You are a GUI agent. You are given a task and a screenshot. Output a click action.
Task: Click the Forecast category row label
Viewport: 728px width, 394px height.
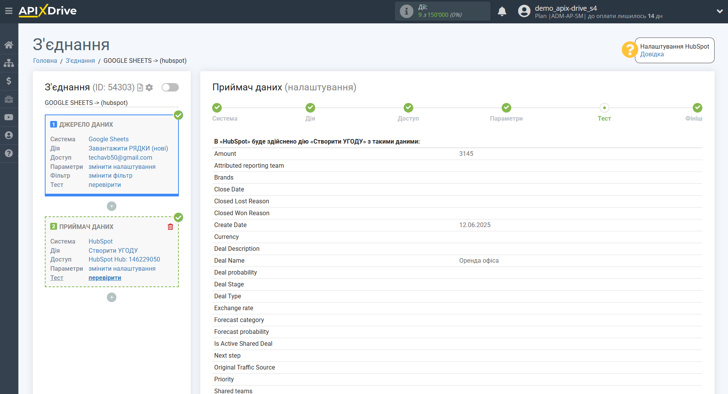[x=239, y=320]
